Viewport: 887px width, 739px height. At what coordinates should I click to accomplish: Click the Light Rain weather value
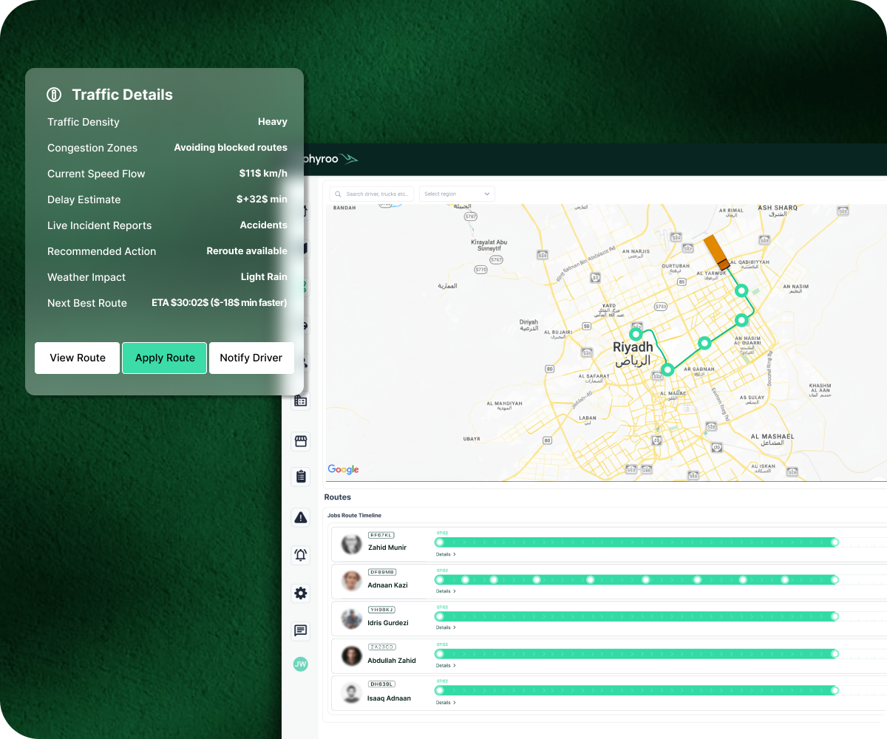tap(264, 277)
